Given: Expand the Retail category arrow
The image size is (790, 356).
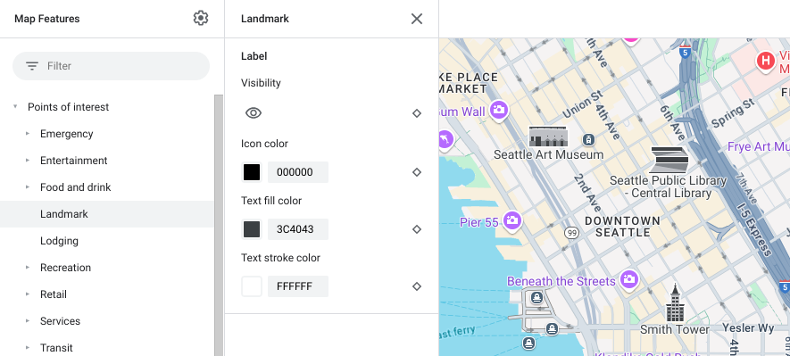Looking at the screenshot, I should point(28,294).
